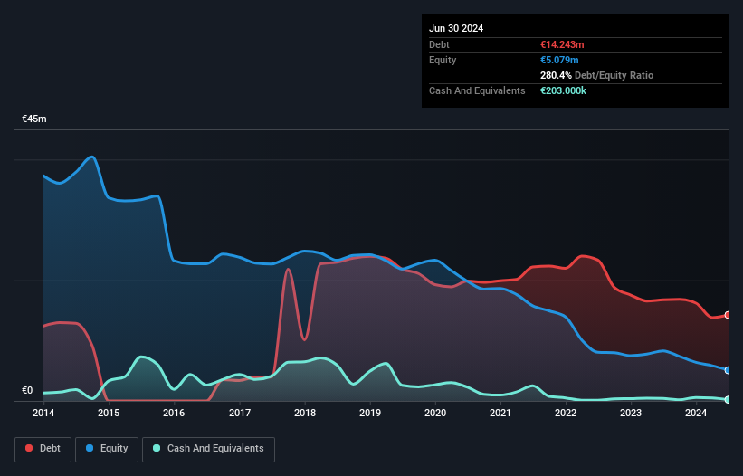The height and width of the screenshot is (476, 743).
Task: Click the red Debt legend dot
Action: pyautogui.click(x=29, y=448)
